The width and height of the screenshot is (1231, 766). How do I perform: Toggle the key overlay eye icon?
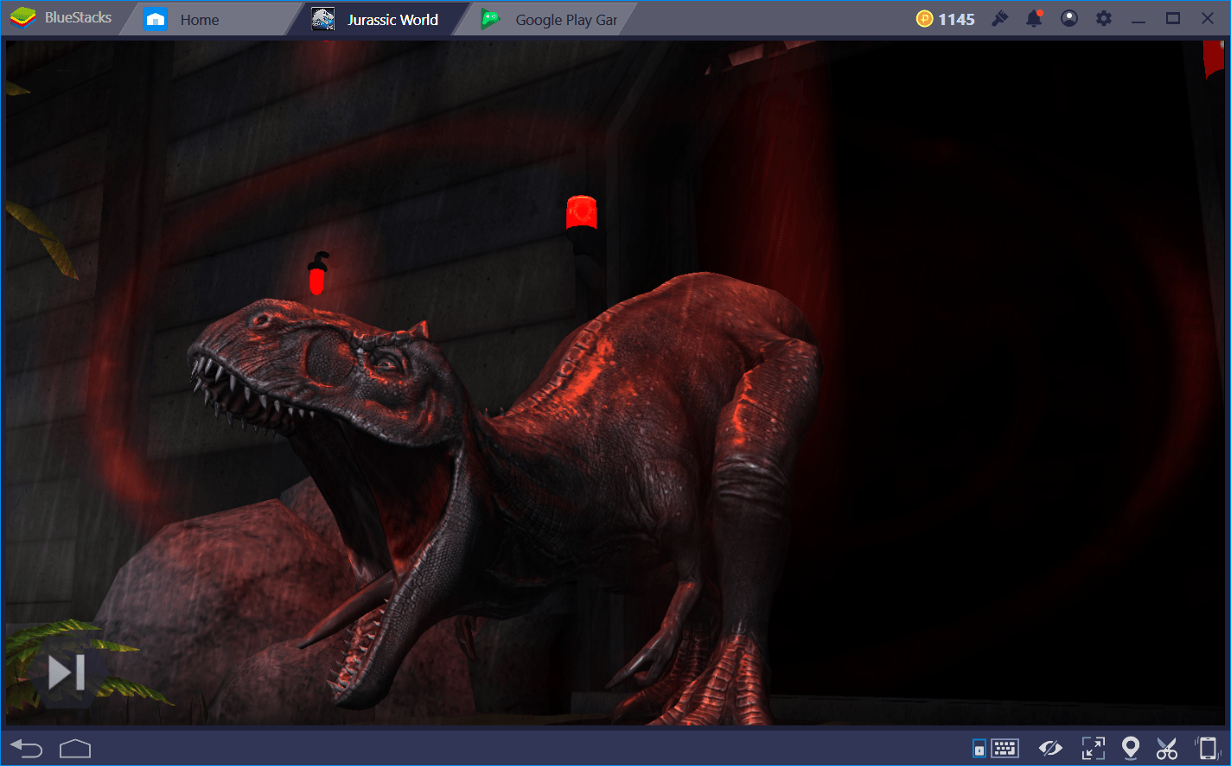tap(1050, 748)
